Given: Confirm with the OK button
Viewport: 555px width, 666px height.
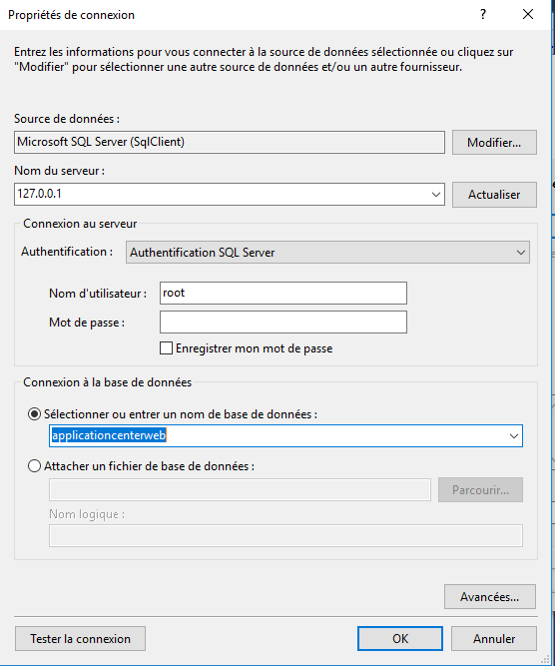Looking at the screenshot, I should pos(400,639).
